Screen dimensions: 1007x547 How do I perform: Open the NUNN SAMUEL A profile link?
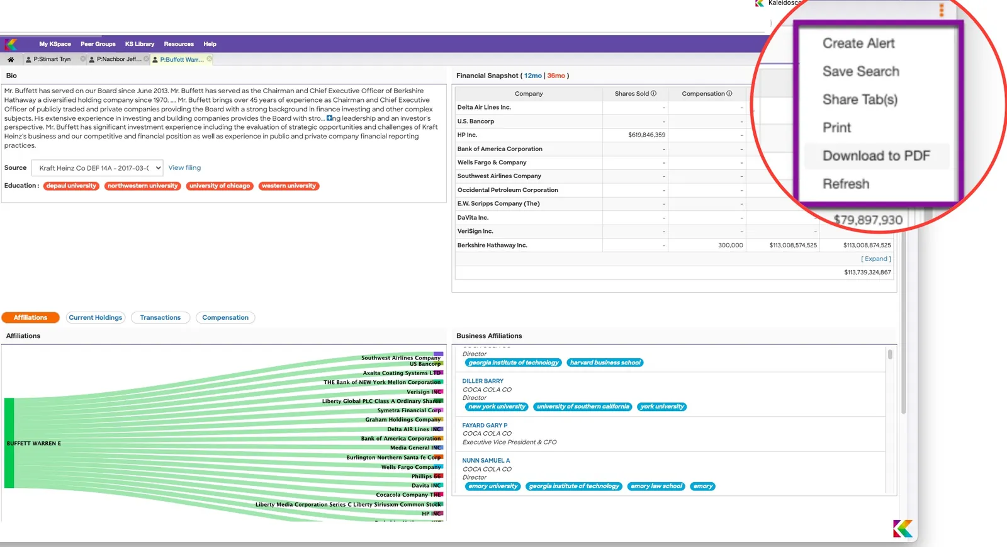(x=486, y=461)
